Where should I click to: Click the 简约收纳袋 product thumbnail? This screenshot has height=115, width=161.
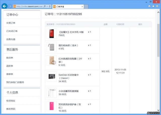point(52,47)
